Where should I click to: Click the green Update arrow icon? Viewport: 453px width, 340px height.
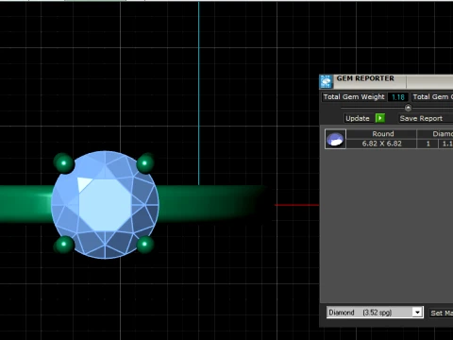pos(380,118)
